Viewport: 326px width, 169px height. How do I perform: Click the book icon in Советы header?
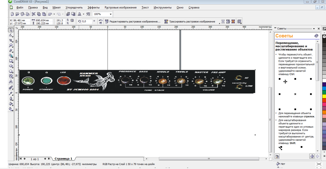click(x=316, y=36)
